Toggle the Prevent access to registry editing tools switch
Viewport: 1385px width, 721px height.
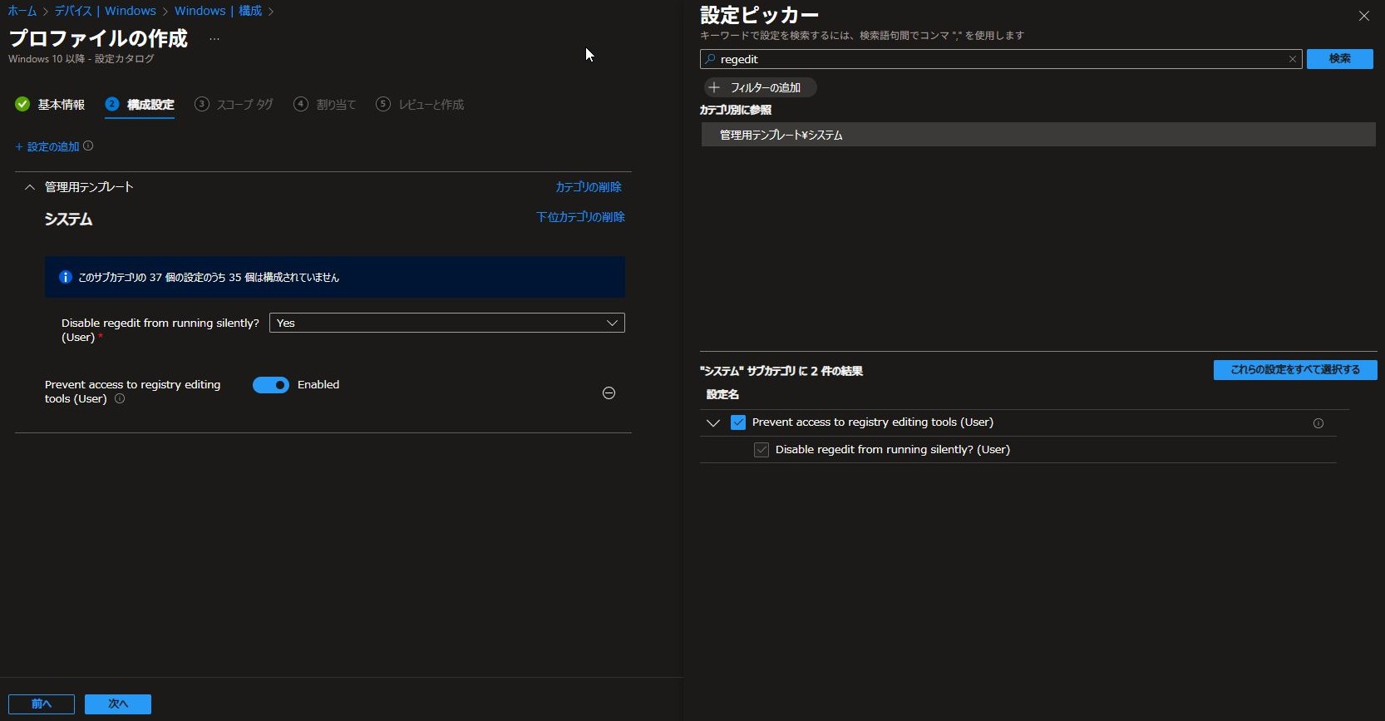[271, 385]
